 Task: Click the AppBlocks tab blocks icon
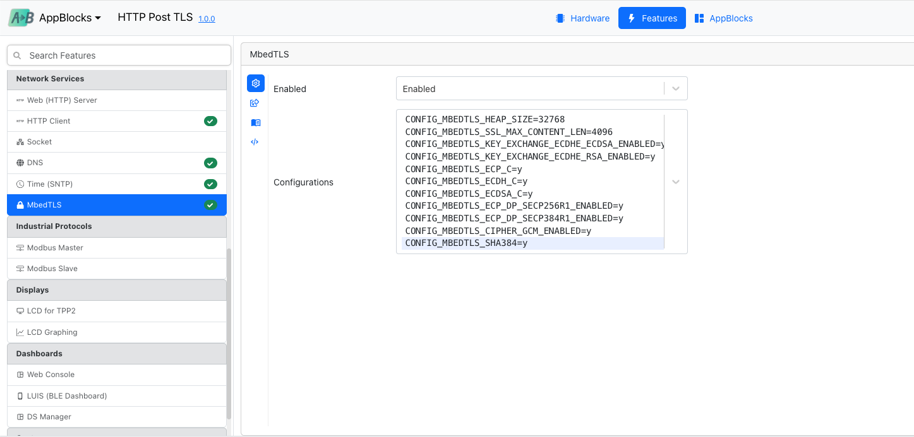coord(699,18)
